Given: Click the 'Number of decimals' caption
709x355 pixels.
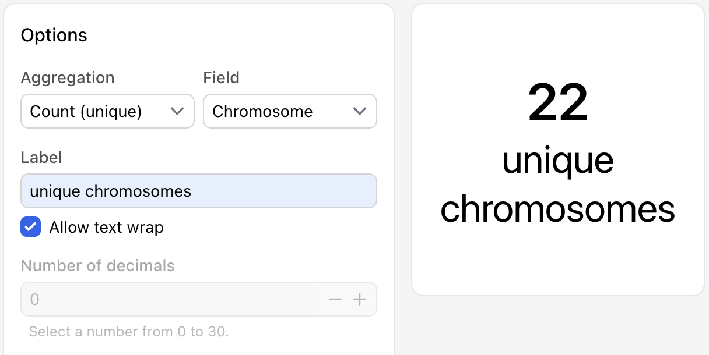Looking at the screenshot, I should coord(97,266).
